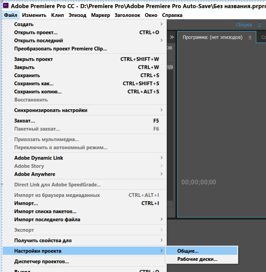Switch to the Сборка workspace

[244, 25]
